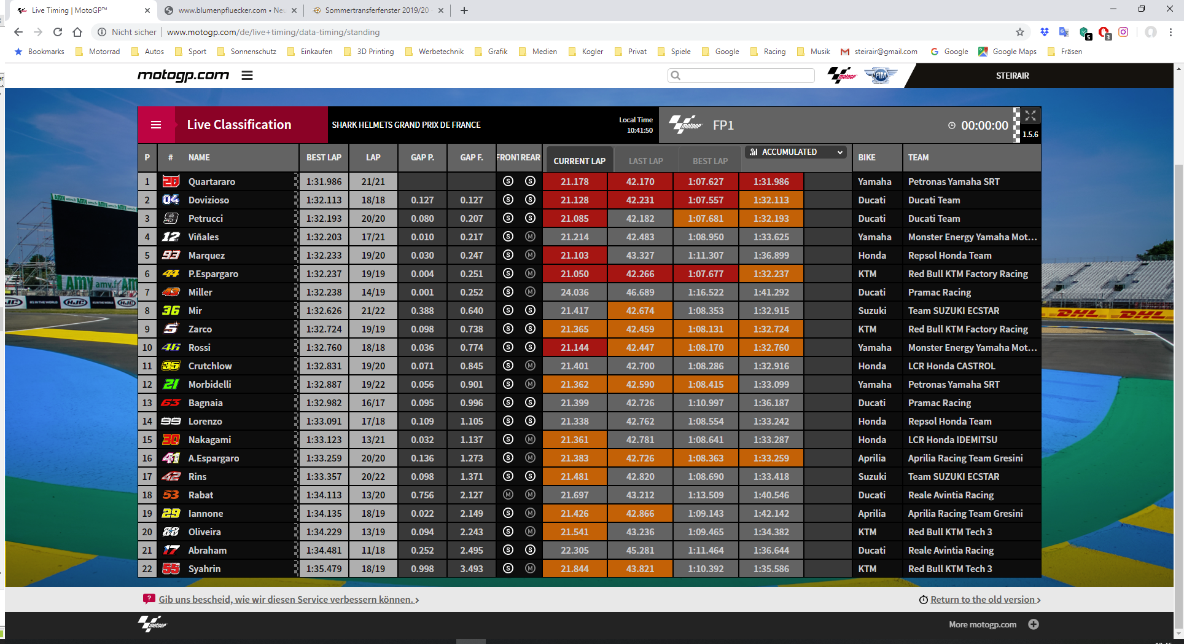The width and height of the screenshot is (1184, 644).
Task: Open the Racing bookmarks folder
Action: 768,52
